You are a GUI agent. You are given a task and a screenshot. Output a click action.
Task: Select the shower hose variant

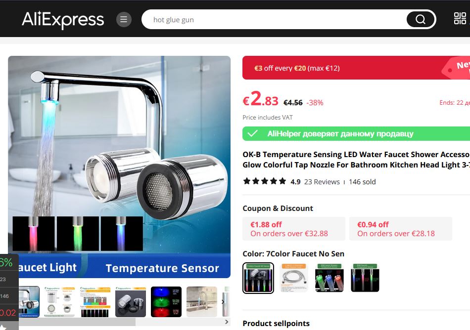click(x=294, y=278)
